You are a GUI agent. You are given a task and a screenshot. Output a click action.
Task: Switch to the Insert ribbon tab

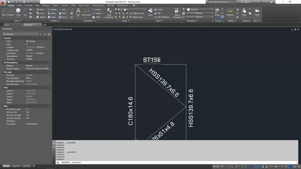[x=19, y=6]
